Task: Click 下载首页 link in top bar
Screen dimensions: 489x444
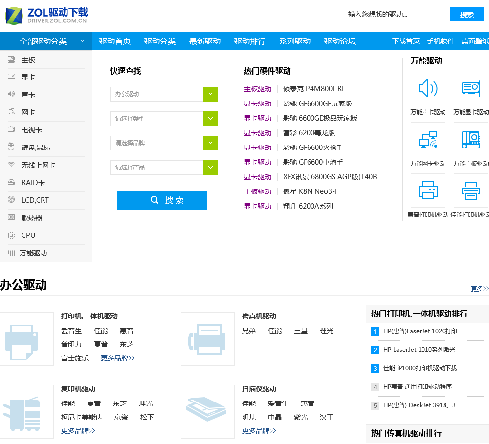Action: [406, 41]
